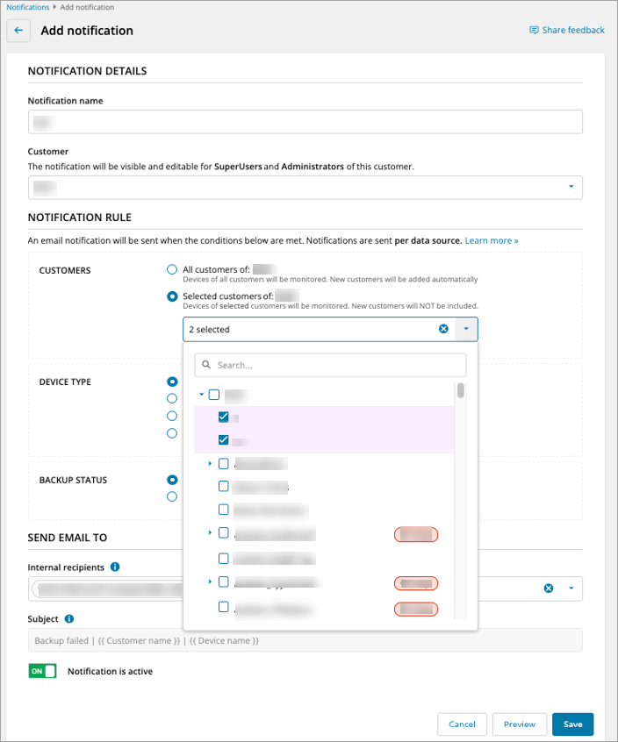This screenshot has width=618, height=742.
Task: Go to Notifications breadcrumb
Action: tap(27, 7)
